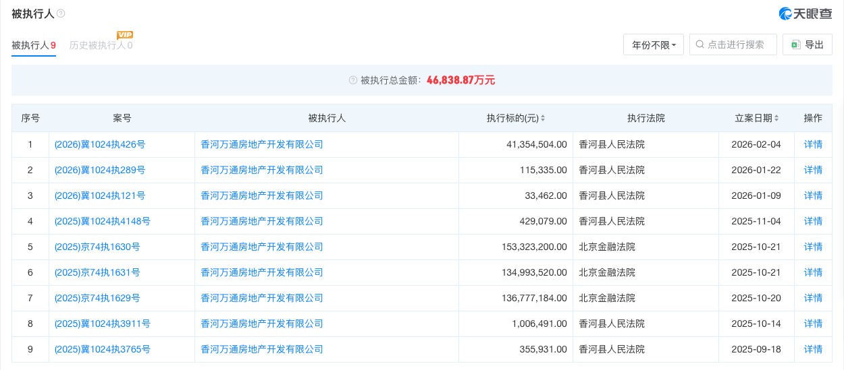
Task: View 详情 for row 1
Action: pyautogui.click(x=813, y=144)
